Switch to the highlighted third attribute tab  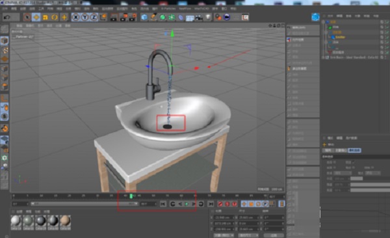(354, 150)
